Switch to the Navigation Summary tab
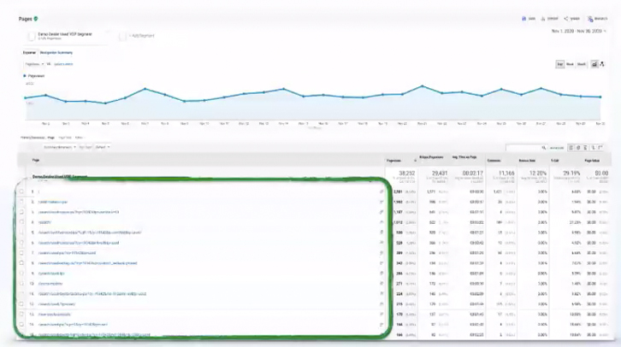621x347 pixels. click(x=56, y=53)
